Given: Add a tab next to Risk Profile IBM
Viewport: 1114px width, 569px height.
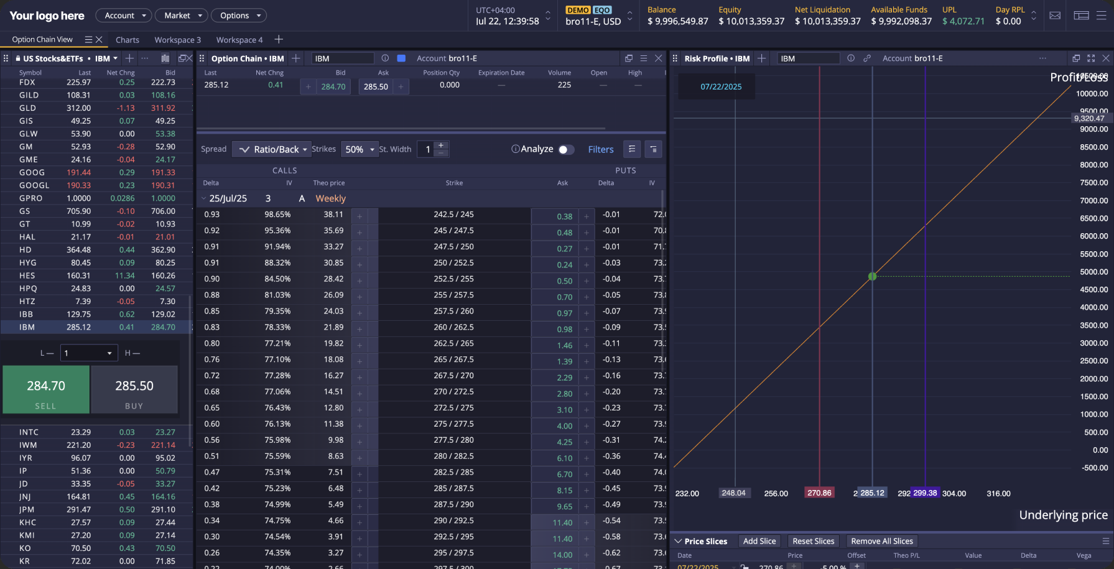Looking at the screenshot, I should pos(761,58).
